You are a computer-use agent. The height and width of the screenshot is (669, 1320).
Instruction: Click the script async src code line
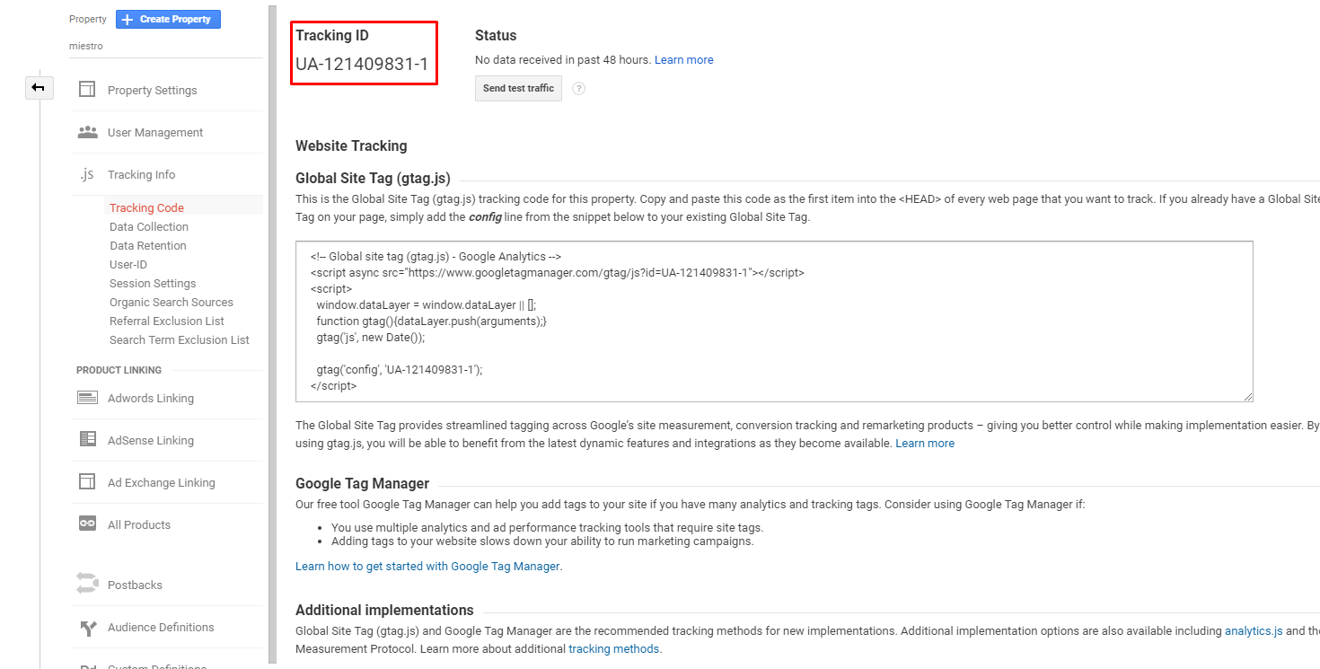[557, 272]
